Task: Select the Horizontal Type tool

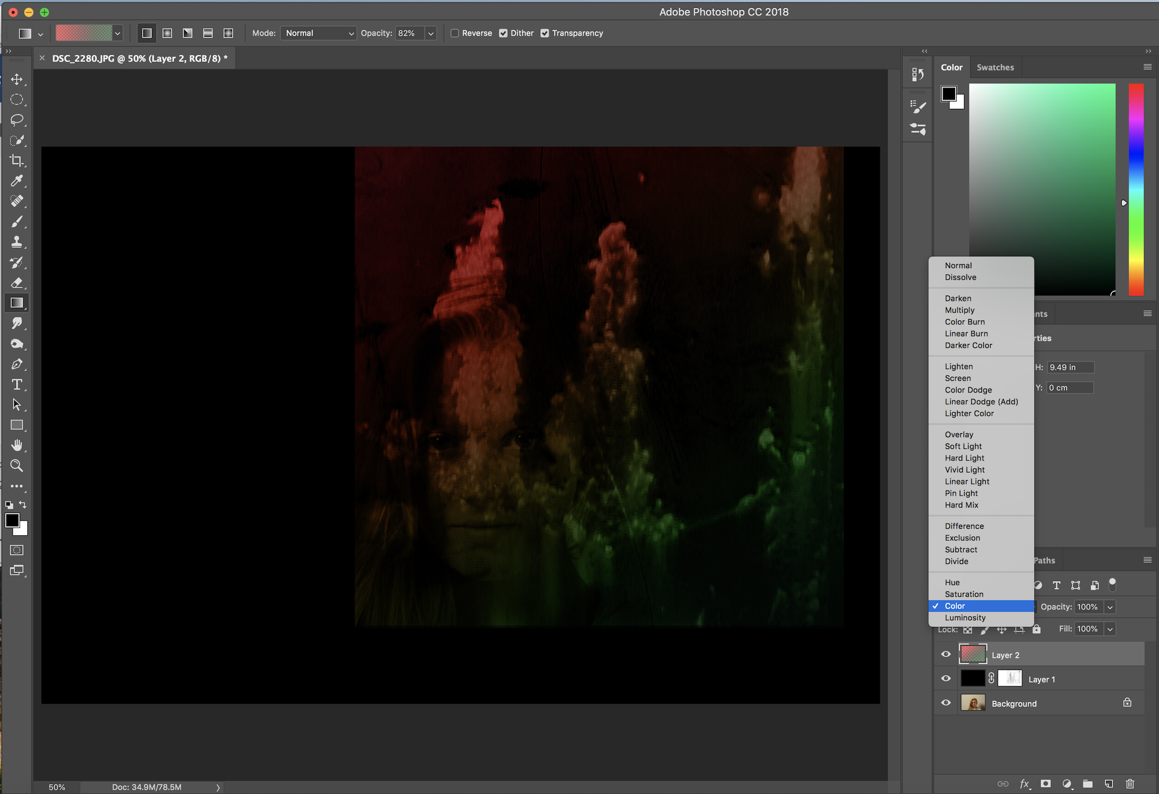Action: [x=17, y=385]
